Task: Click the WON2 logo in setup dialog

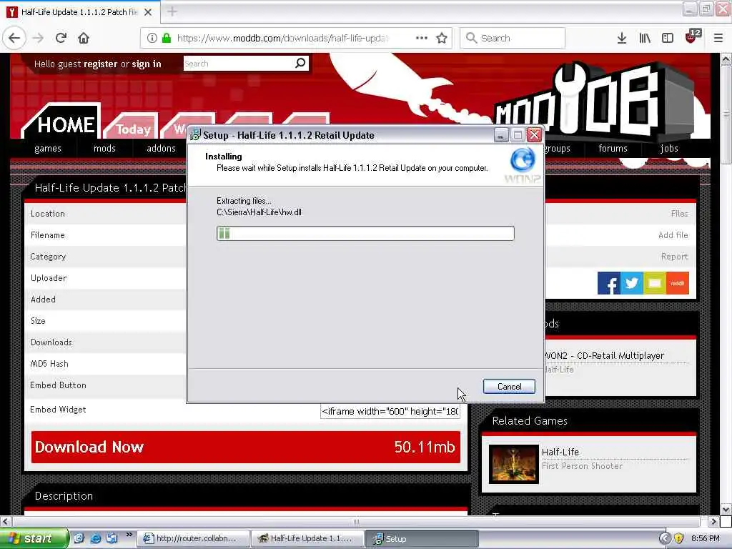Action: click(523, 166)
